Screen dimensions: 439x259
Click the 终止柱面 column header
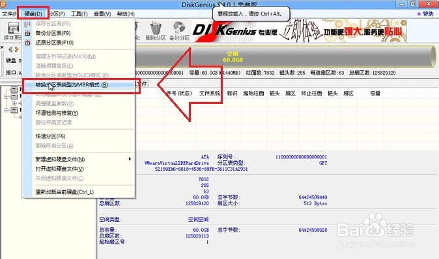[x=311, y=93]
